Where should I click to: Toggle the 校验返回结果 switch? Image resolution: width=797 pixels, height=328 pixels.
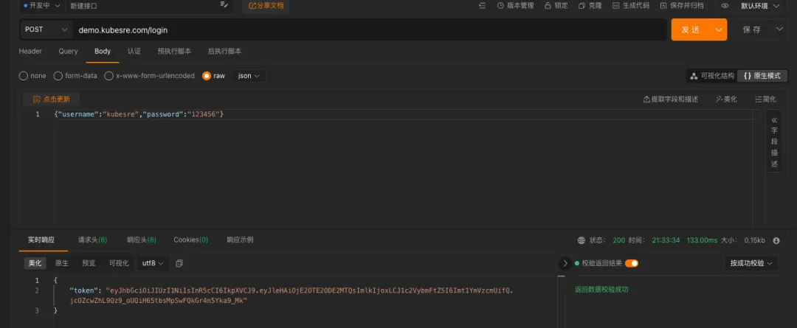coord(631,263)
